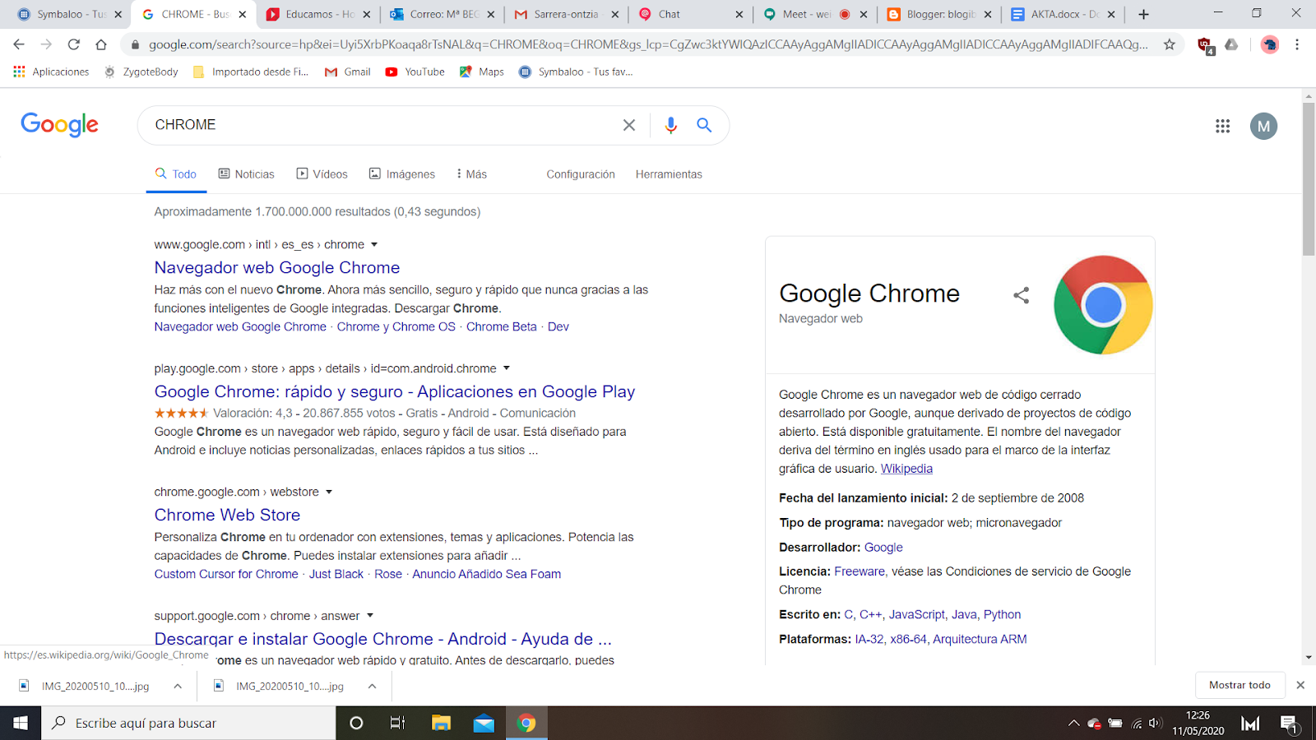This screenshot has width=1316, height=740.
Task: Open the Chrome Web Store result
Action: tap(227, 515)
